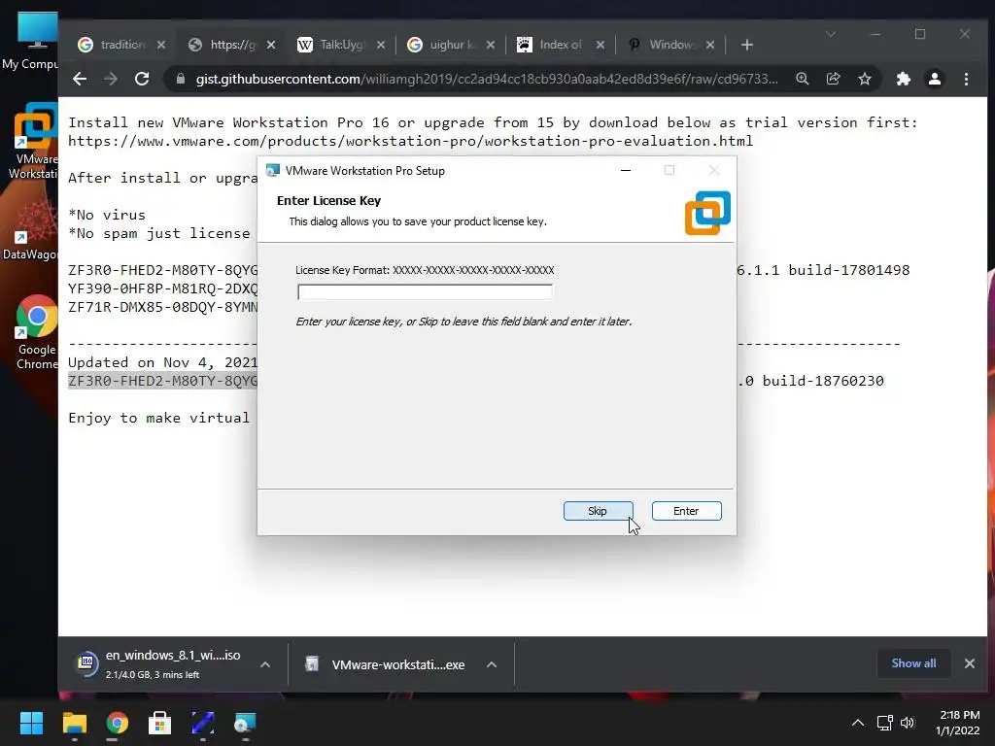995x746 pixels.
Task: Click the forward navigation arrow
Action: (111, 79)
